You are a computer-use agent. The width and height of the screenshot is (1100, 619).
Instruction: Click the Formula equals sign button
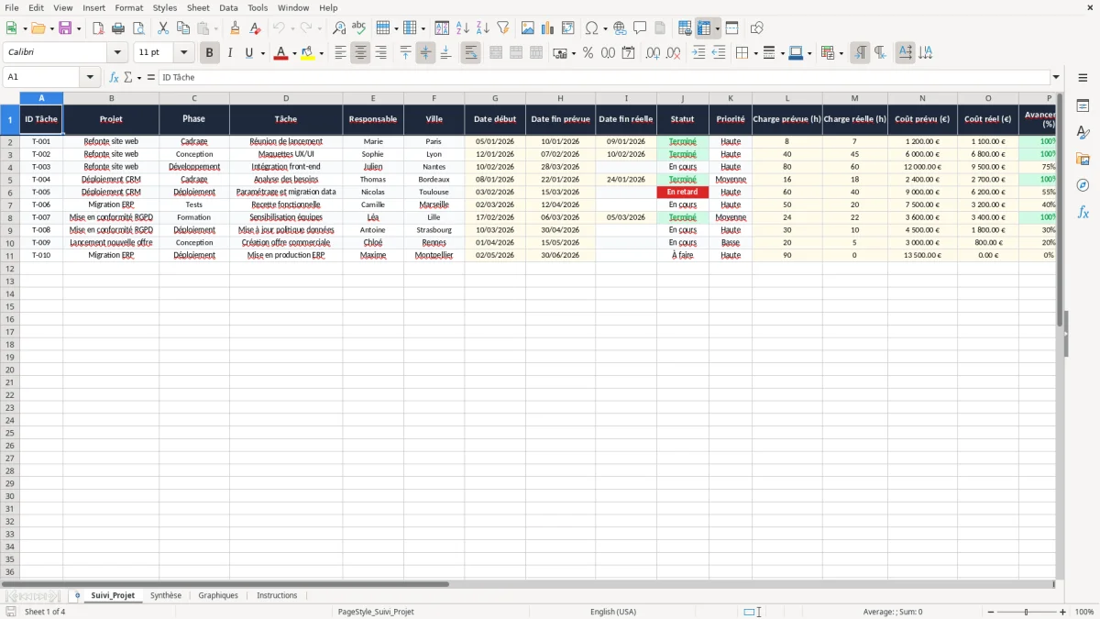[151, 77]
